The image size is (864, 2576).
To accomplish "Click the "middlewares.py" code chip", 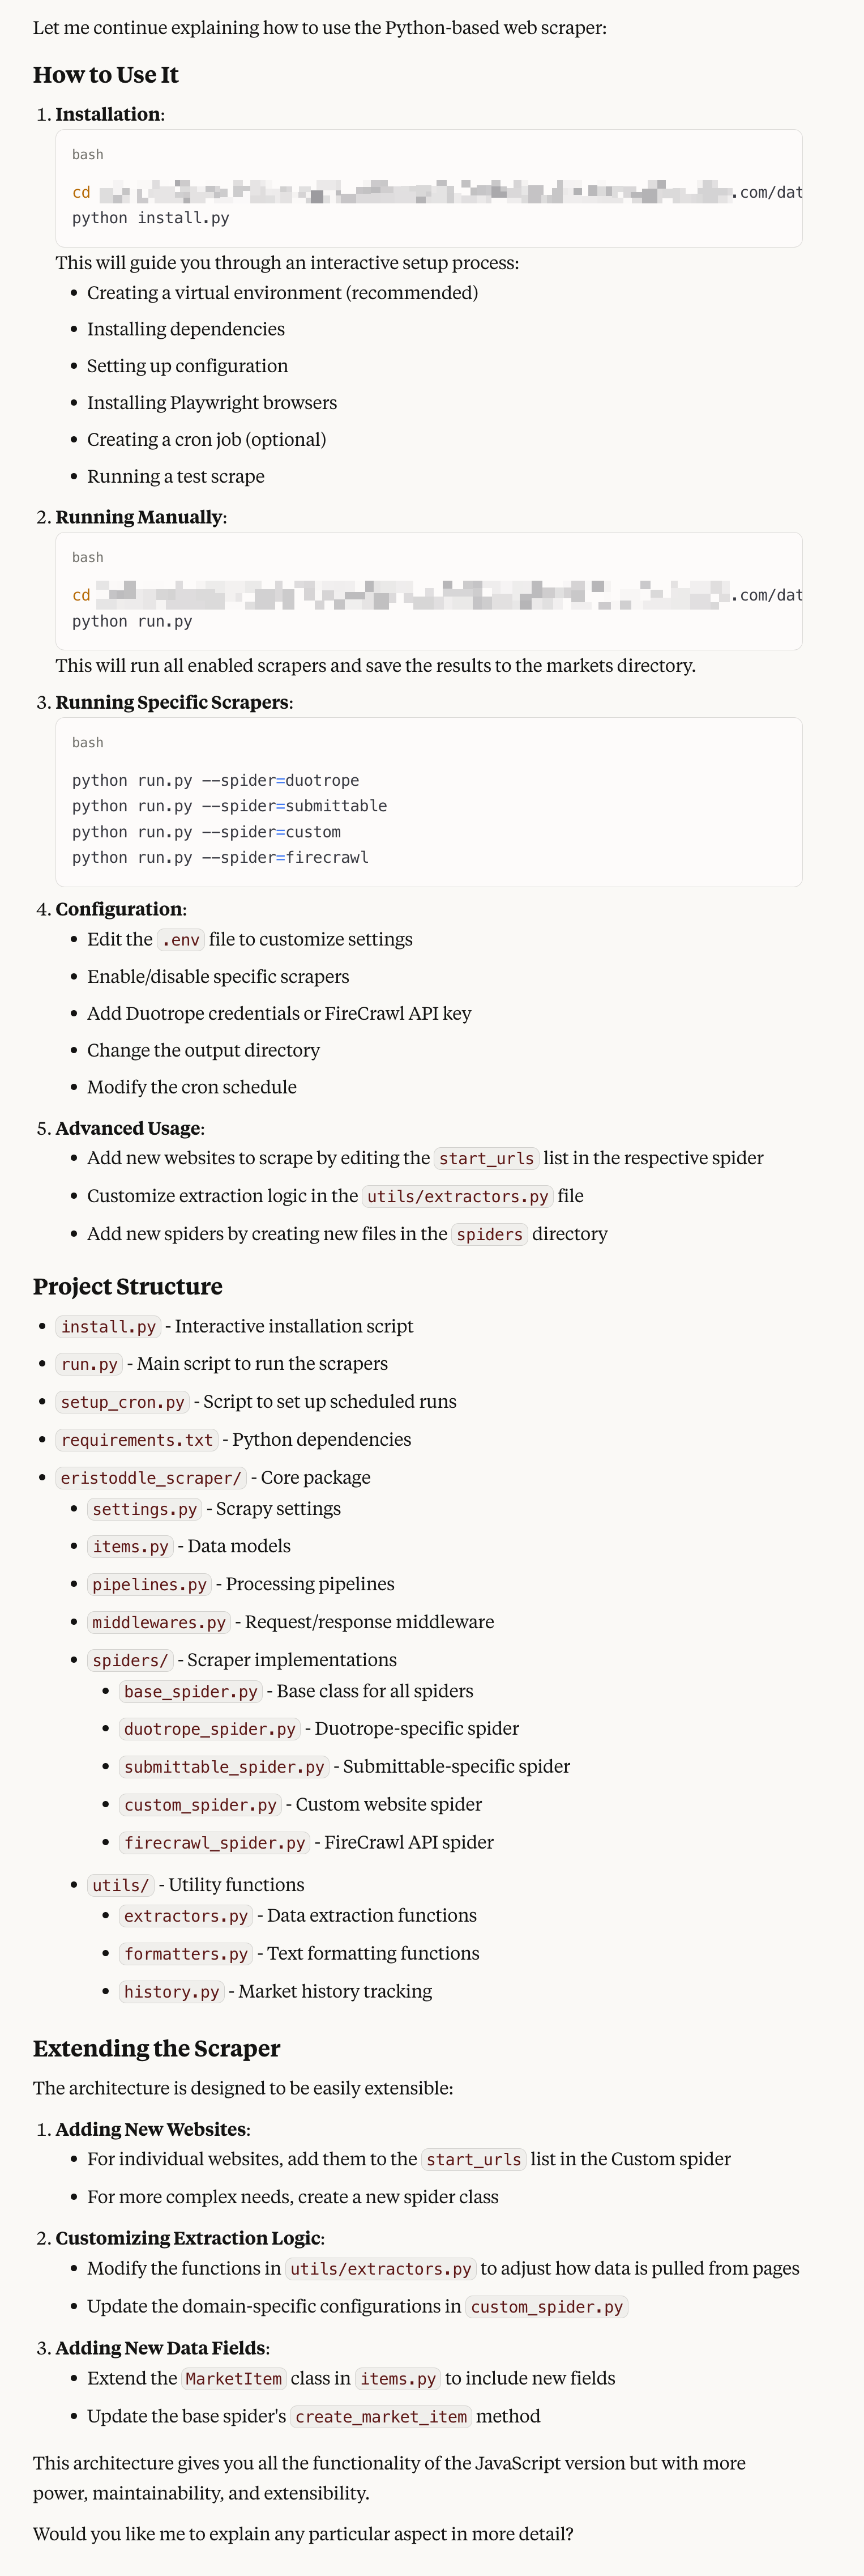I will click(x=159, y=1623).
